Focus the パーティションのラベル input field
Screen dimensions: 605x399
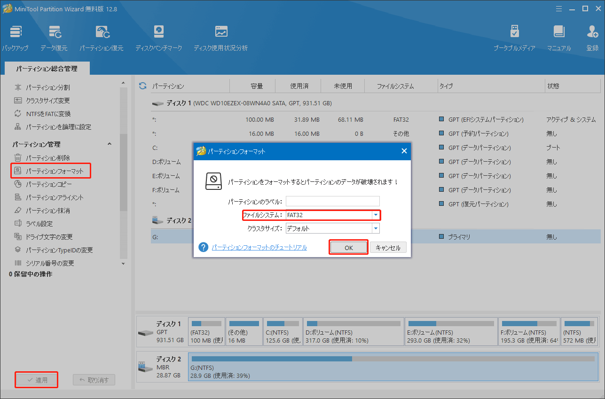[332, 202]
